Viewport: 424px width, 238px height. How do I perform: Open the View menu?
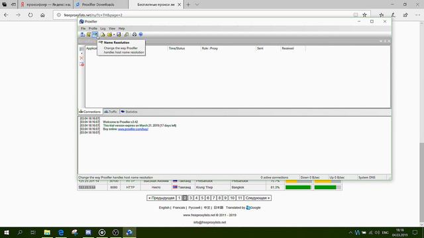point(112,28)
